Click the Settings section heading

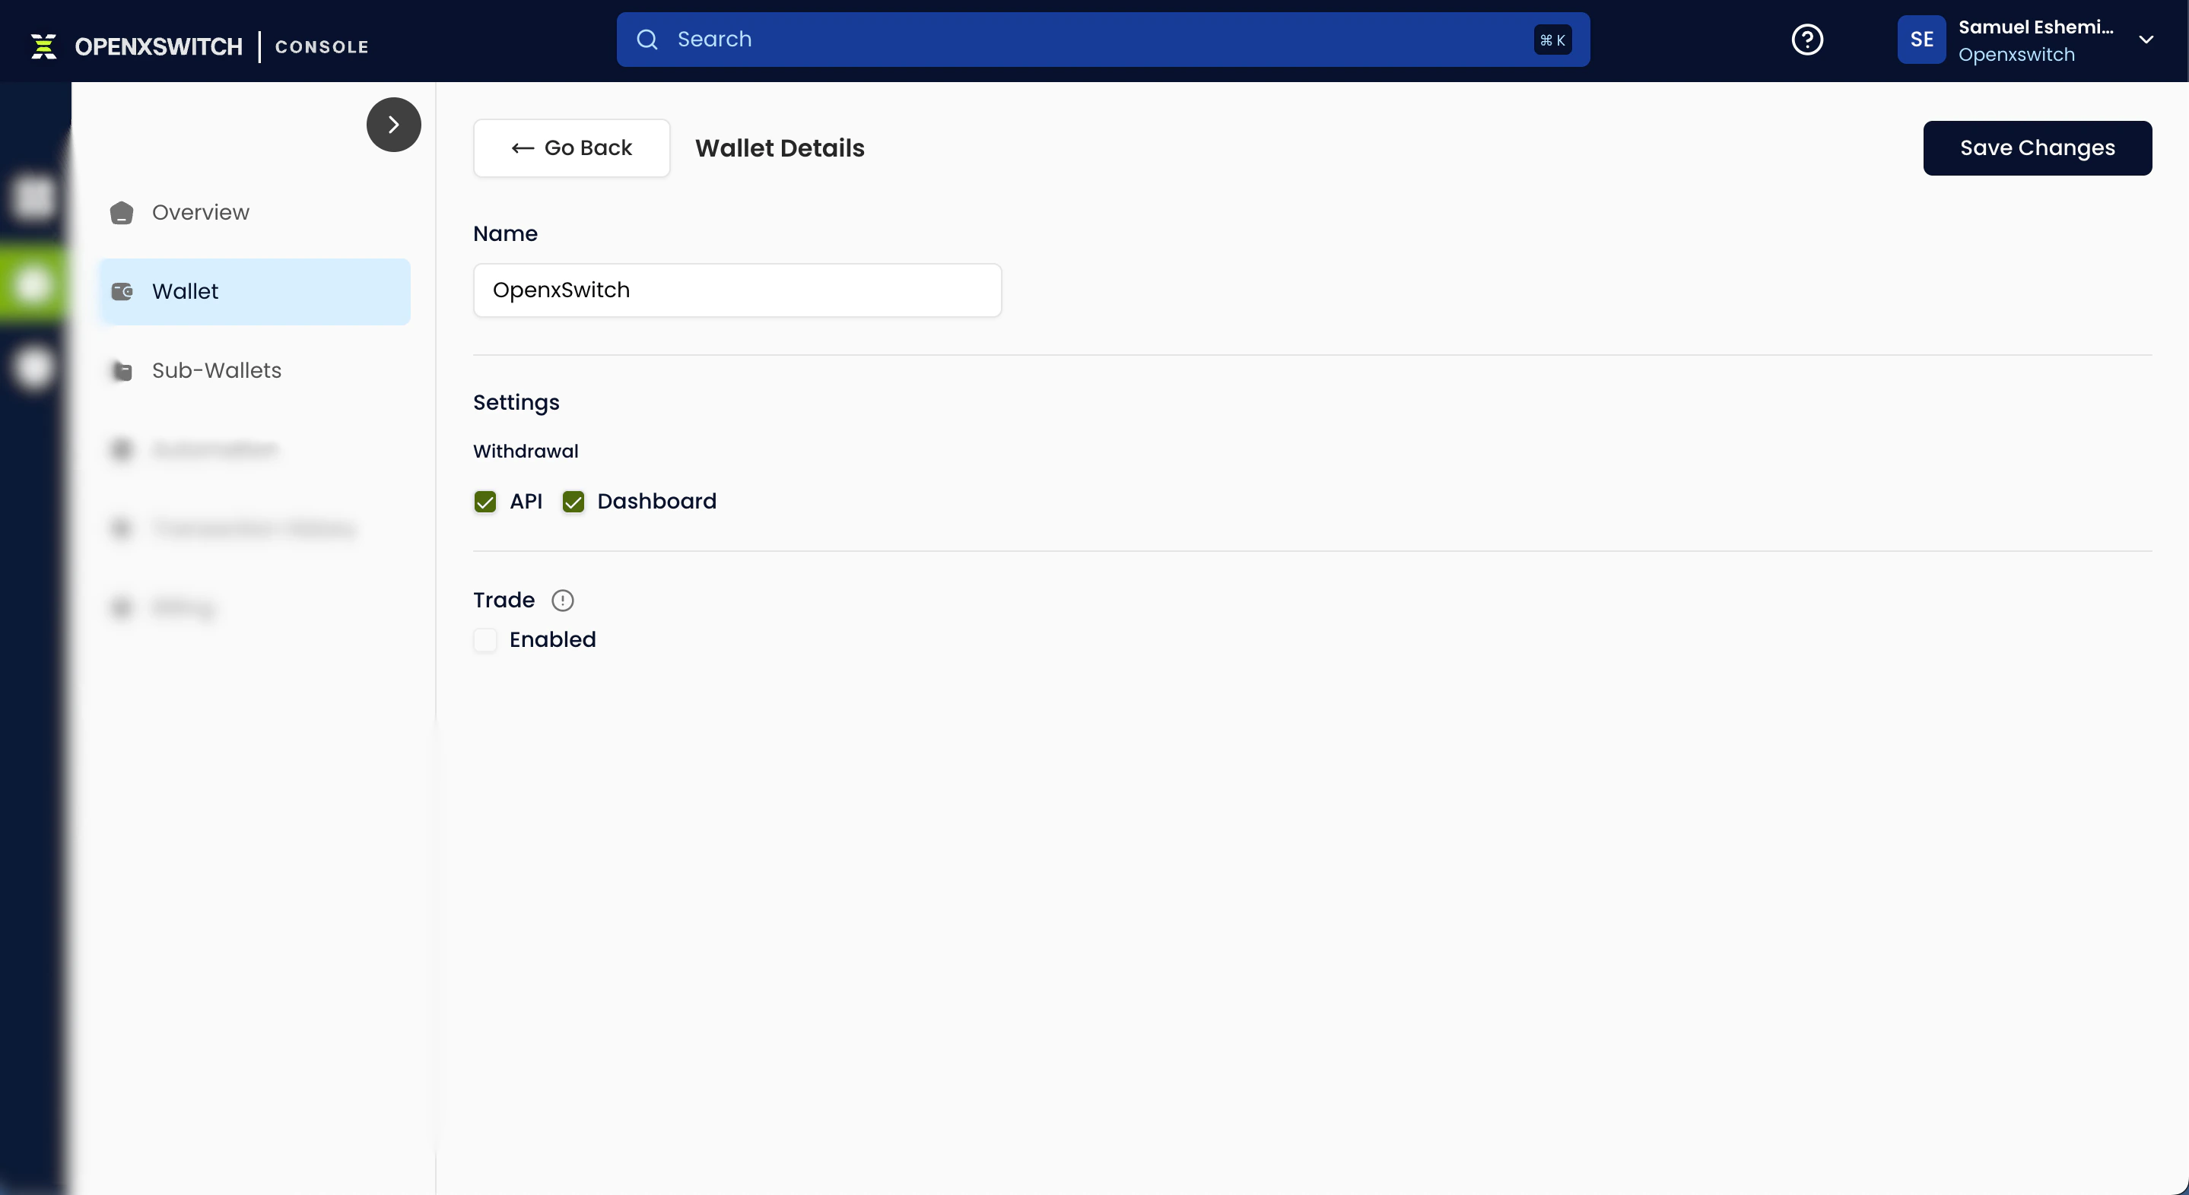(516, 403)
